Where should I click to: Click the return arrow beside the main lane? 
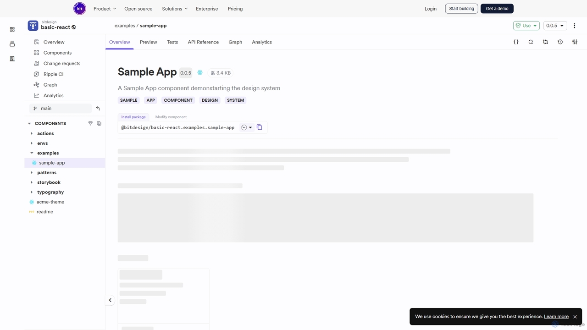pyautogui.click(x=98, y=109)
